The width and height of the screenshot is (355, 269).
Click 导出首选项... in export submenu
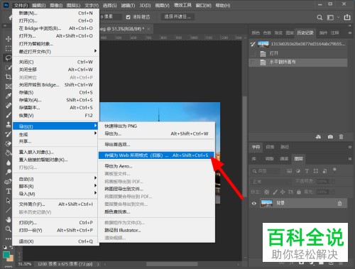156,145
